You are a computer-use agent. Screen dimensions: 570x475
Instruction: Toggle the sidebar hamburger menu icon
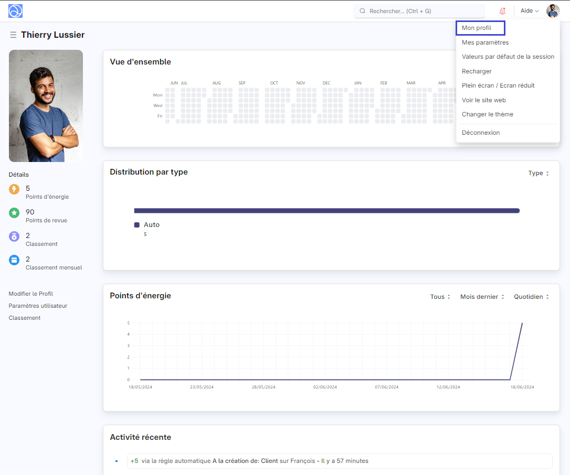(13, 35)
